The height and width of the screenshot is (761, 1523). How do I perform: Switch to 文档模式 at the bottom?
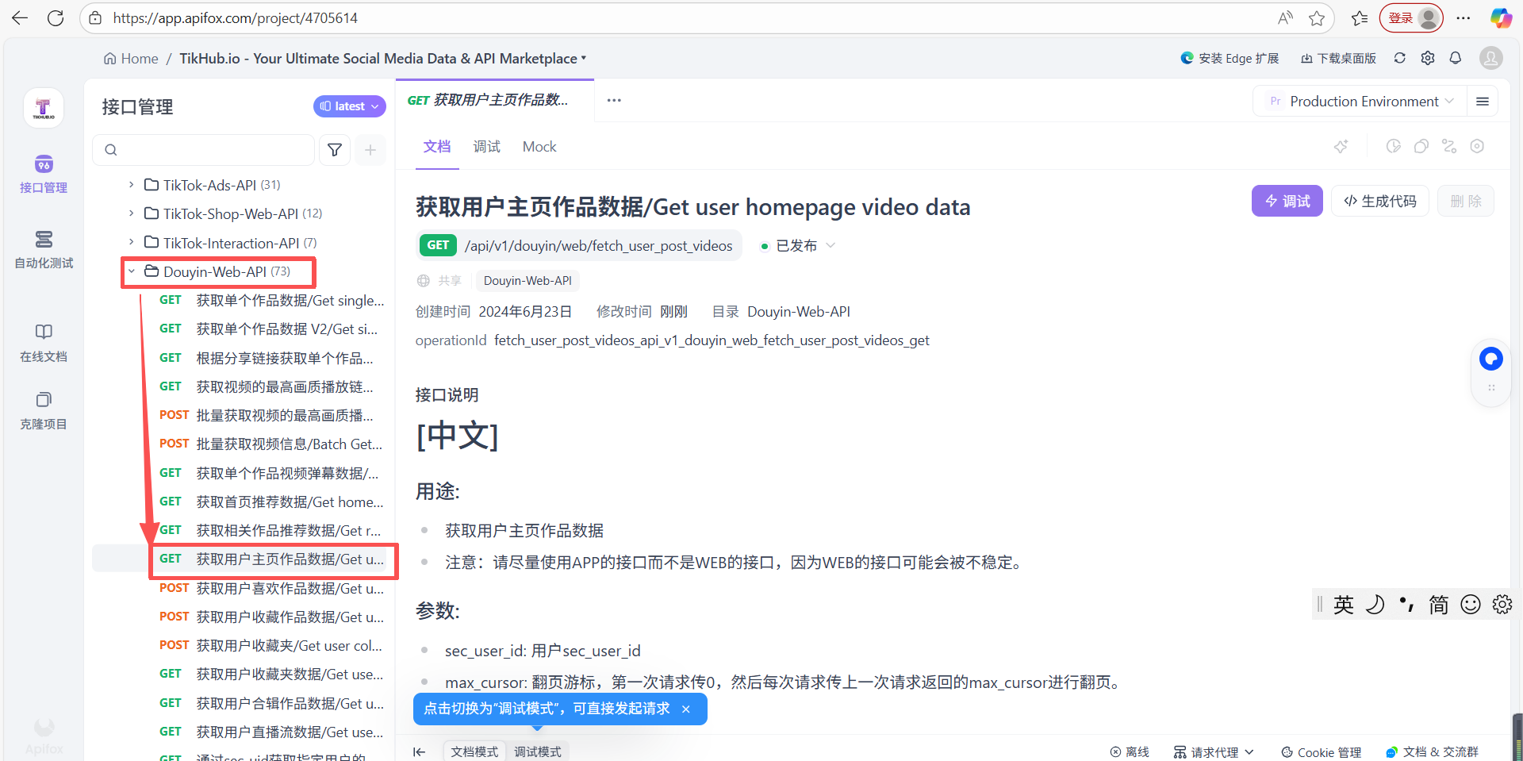[x=474, y=751]
